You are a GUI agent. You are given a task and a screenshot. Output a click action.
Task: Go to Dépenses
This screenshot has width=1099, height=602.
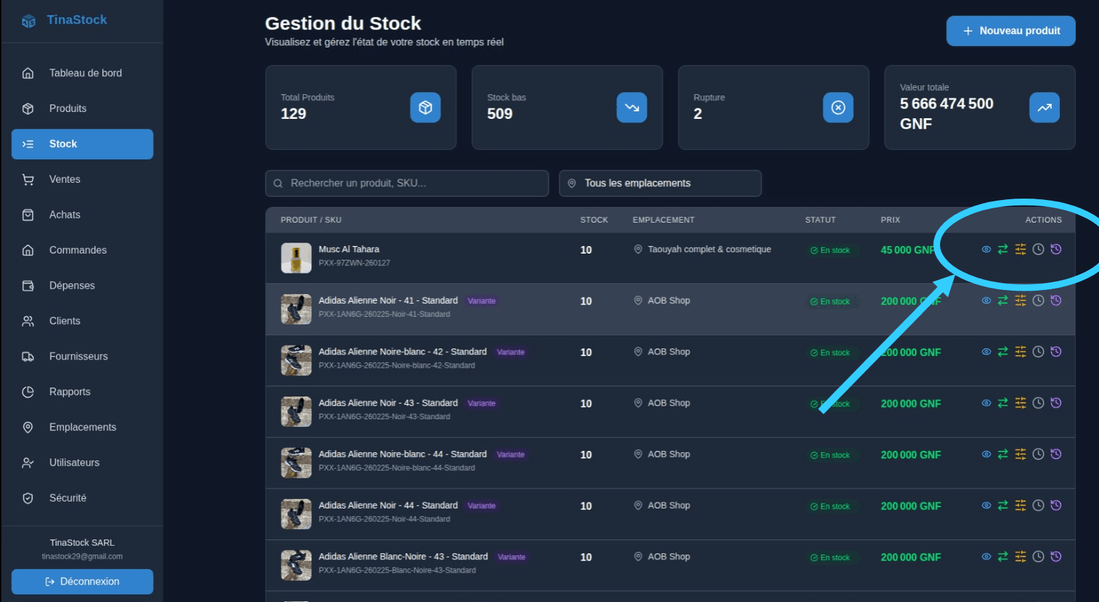(82, 286)
